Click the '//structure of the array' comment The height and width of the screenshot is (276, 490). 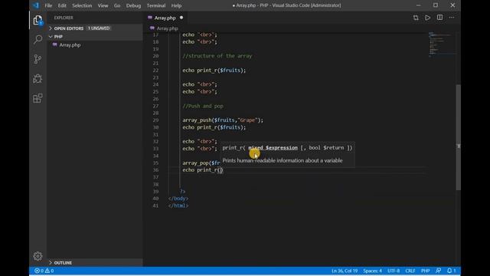[217, 56]
